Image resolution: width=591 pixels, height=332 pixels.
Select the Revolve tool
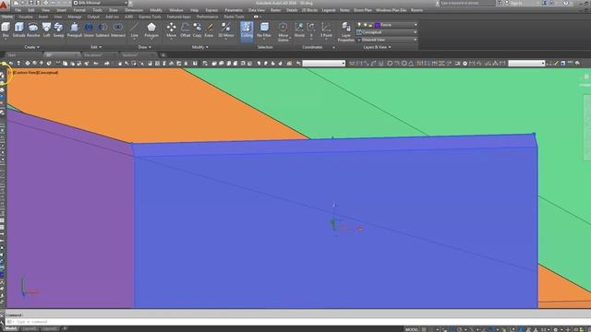(x=33, y=30)
